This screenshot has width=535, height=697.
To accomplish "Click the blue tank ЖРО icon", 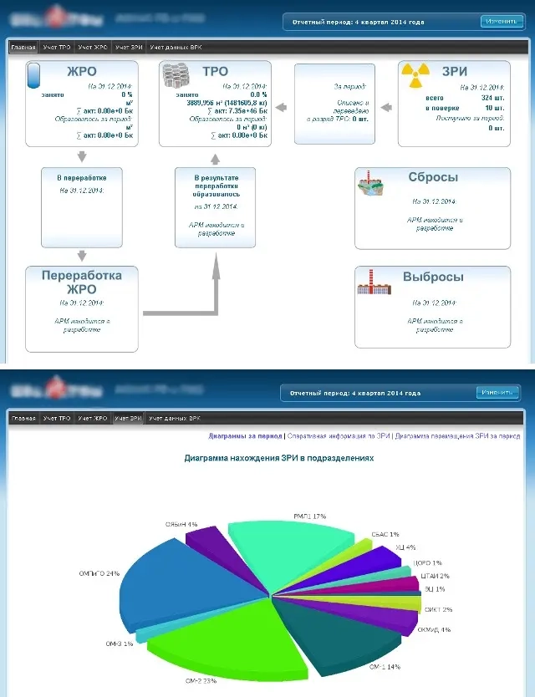I will 34,75.
